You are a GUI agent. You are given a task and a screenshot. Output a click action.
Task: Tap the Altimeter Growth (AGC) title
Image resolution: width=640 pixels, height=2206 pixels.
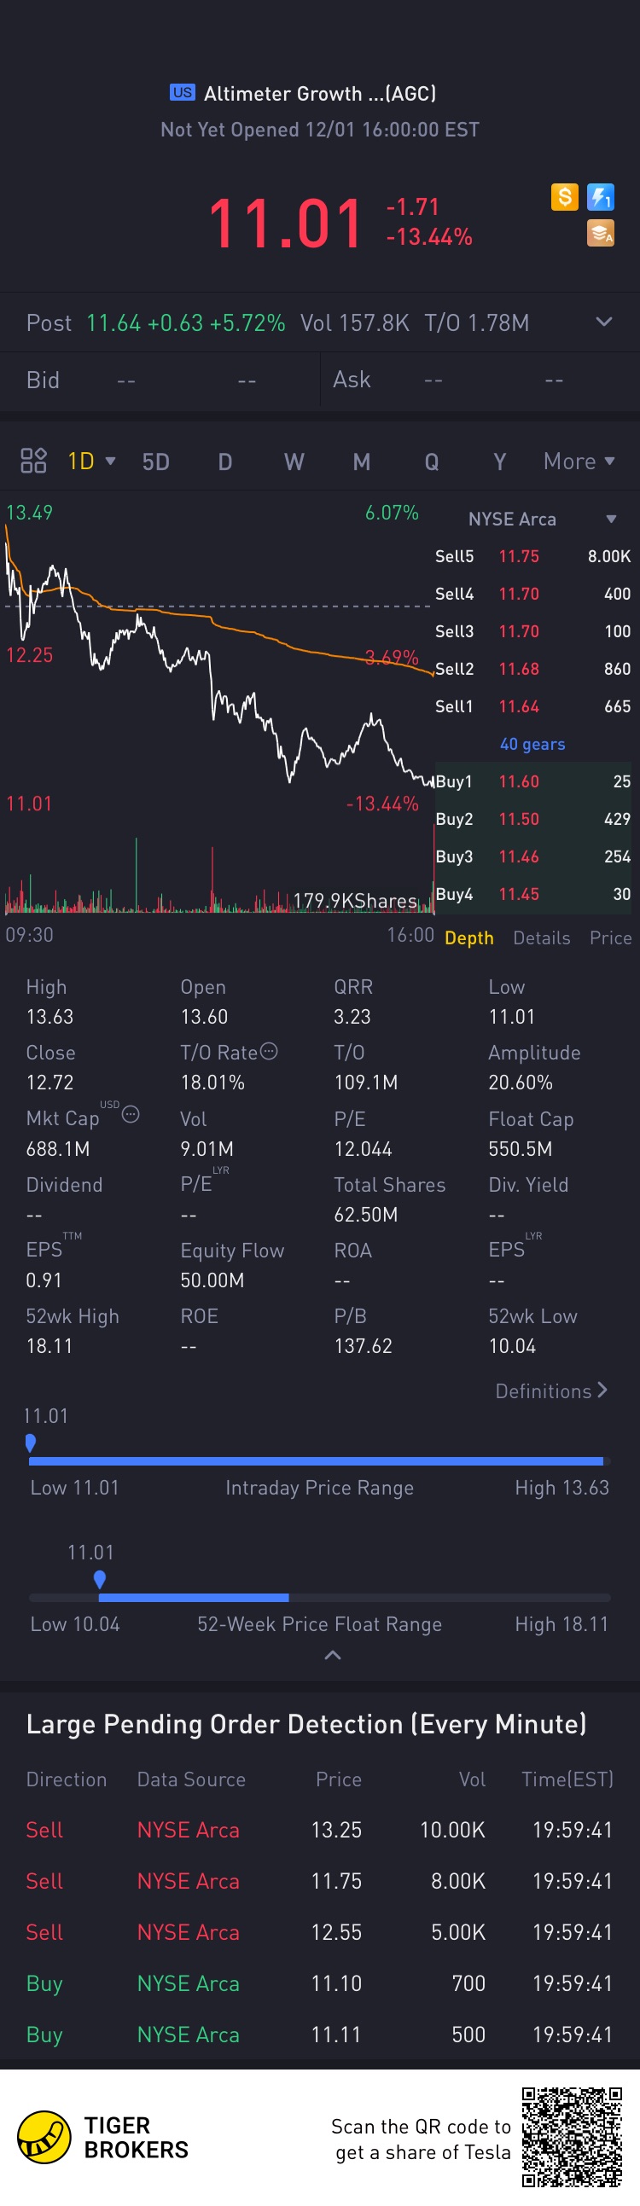319,93
